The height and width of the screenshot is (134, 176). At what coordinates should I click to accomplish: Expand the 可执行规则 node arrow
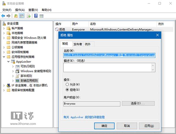point(13,66)
